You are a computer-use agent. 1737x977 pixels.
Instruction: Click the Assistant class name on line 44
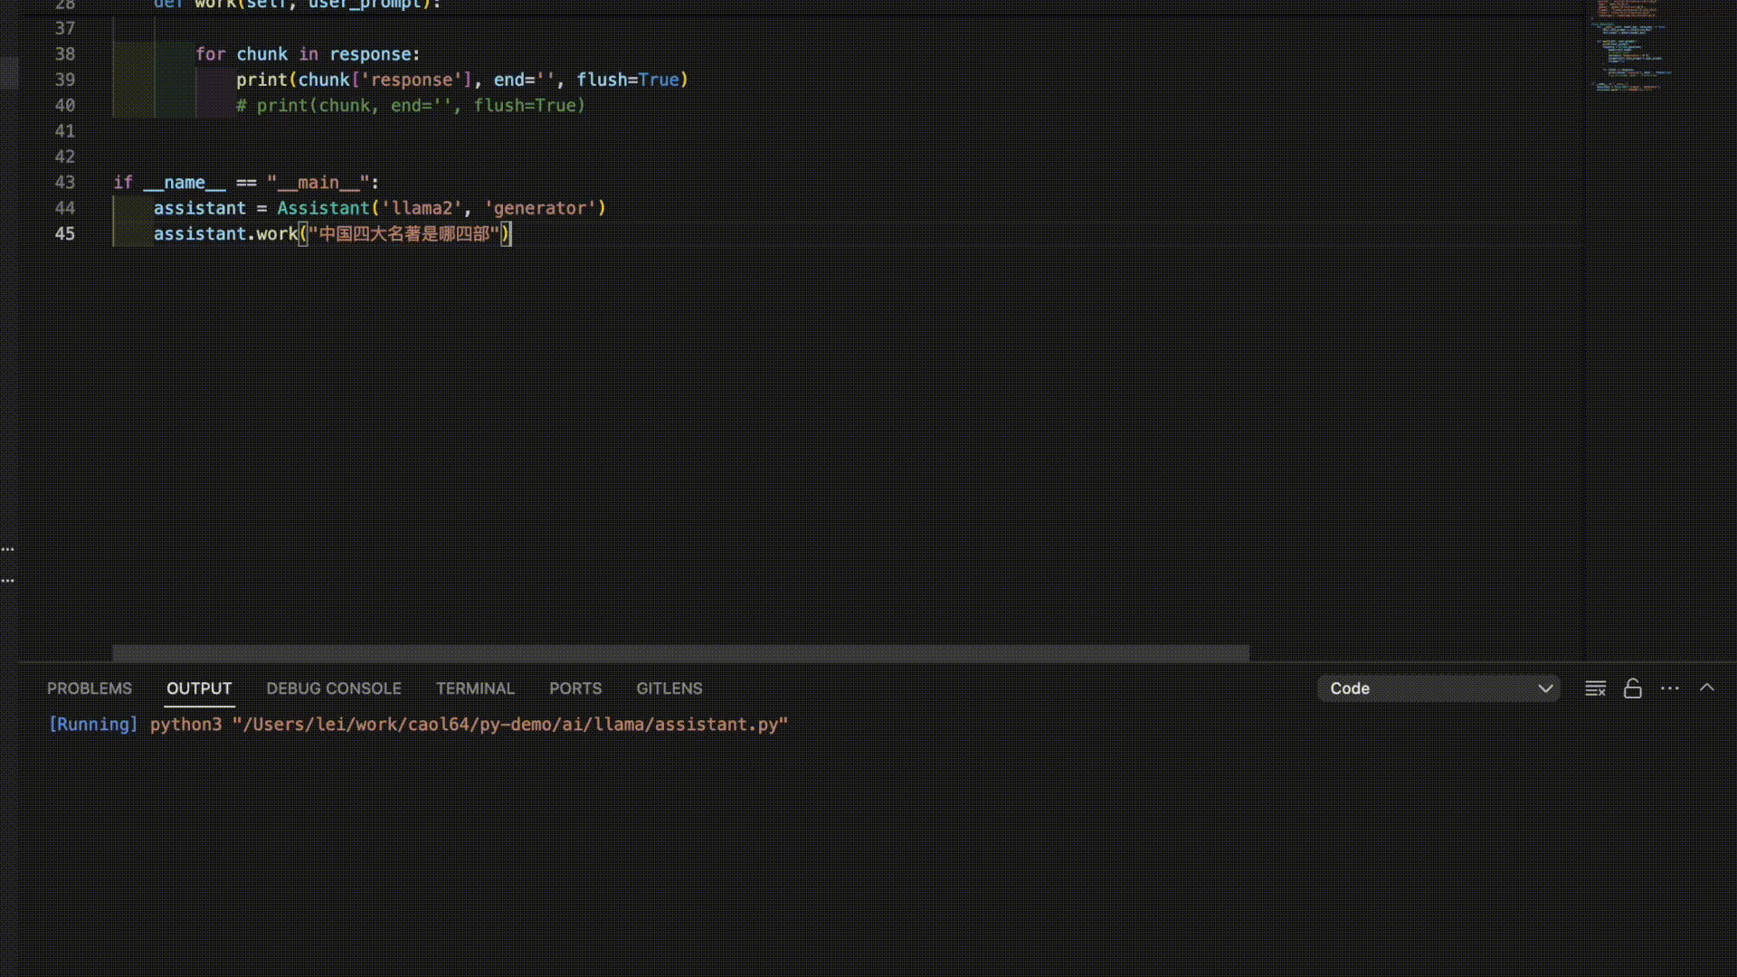point(323,208)
